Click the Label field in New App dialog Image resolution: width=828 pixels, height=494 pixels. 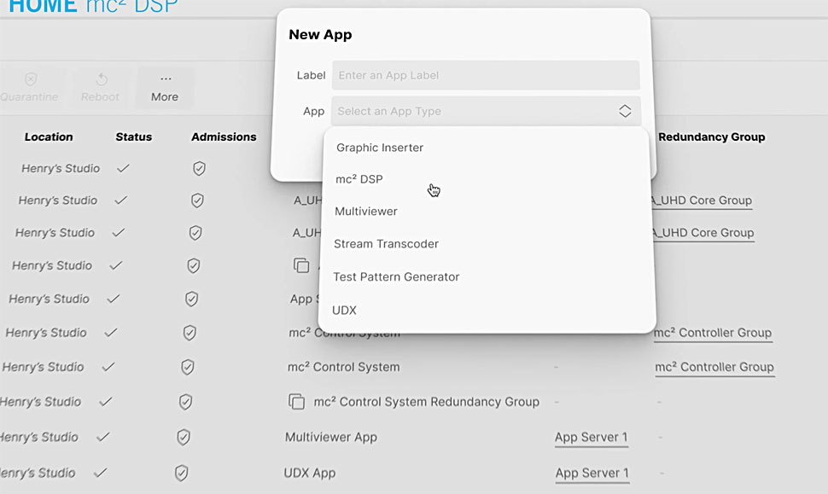pos(486,75)
